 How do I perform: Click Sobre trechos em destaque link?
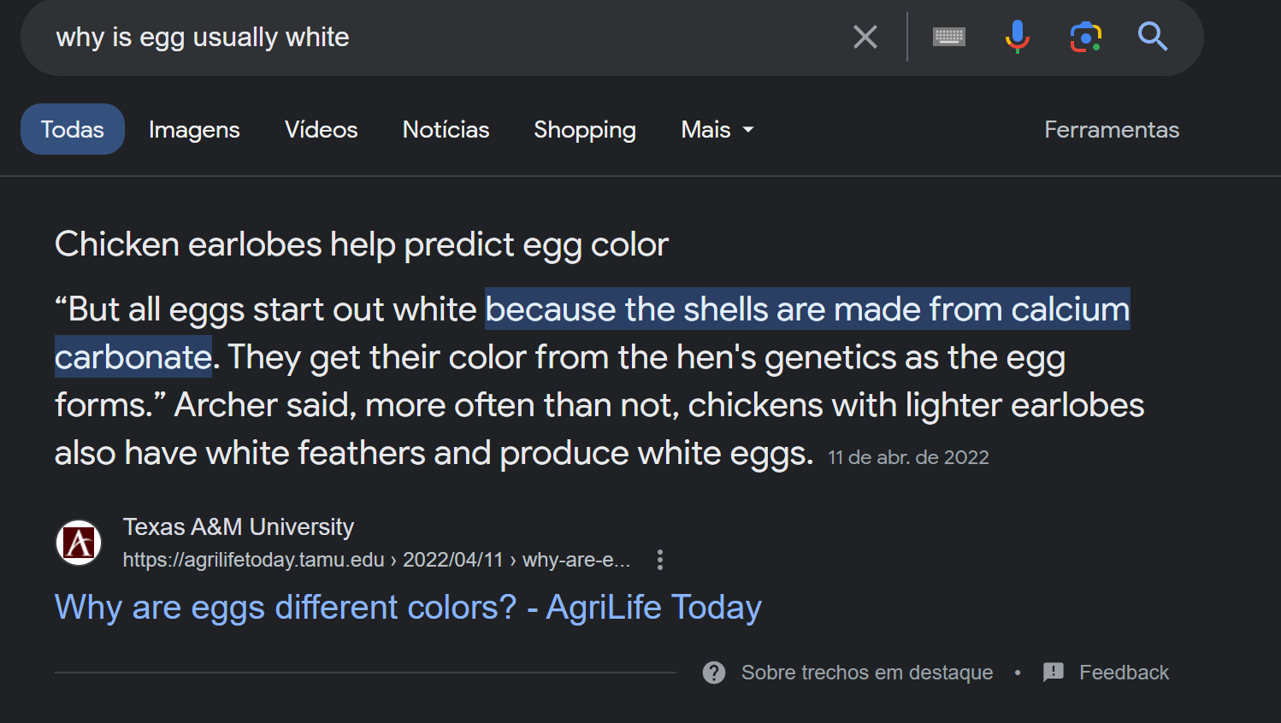[866, 673]
